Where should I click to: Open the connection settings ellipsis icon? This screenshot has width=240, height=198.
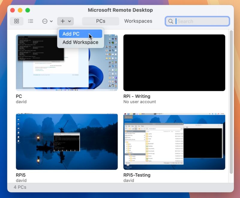click(x=45, y=21)
